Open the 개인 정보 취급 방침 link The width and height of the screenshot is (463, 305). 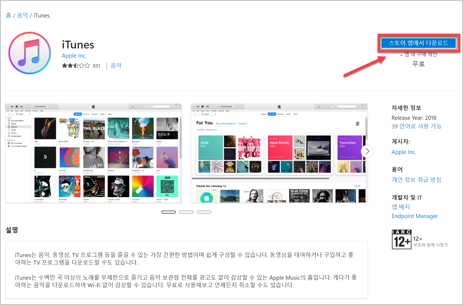coord(416,180)
